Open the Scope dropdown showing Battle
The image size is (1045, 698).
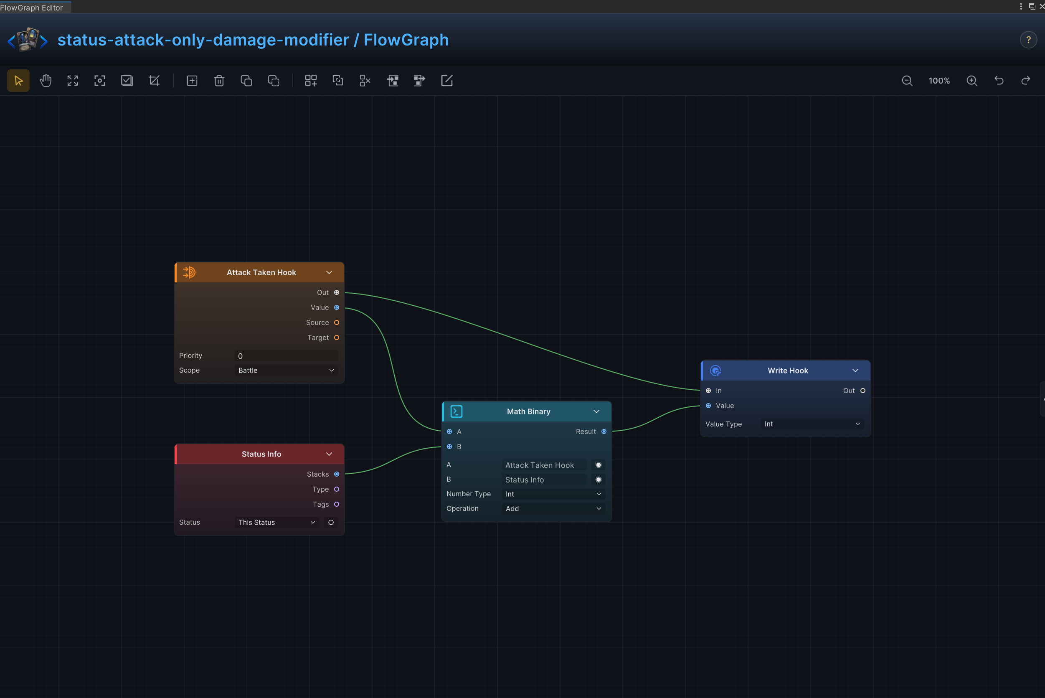(286, 371)
